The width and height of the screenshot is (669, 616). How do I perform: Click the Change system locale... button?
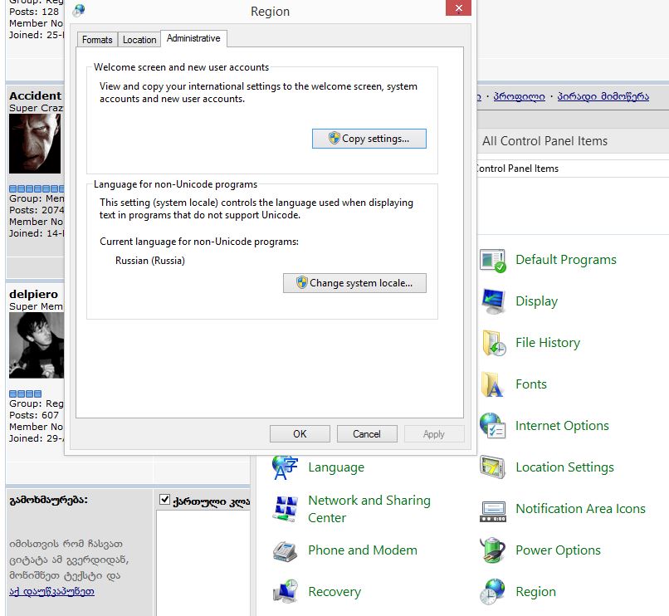(x=354, y=283)
